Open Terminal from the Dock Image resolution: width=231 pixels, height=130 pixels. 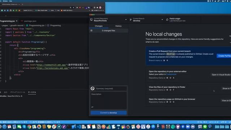[x=69, y=127]
